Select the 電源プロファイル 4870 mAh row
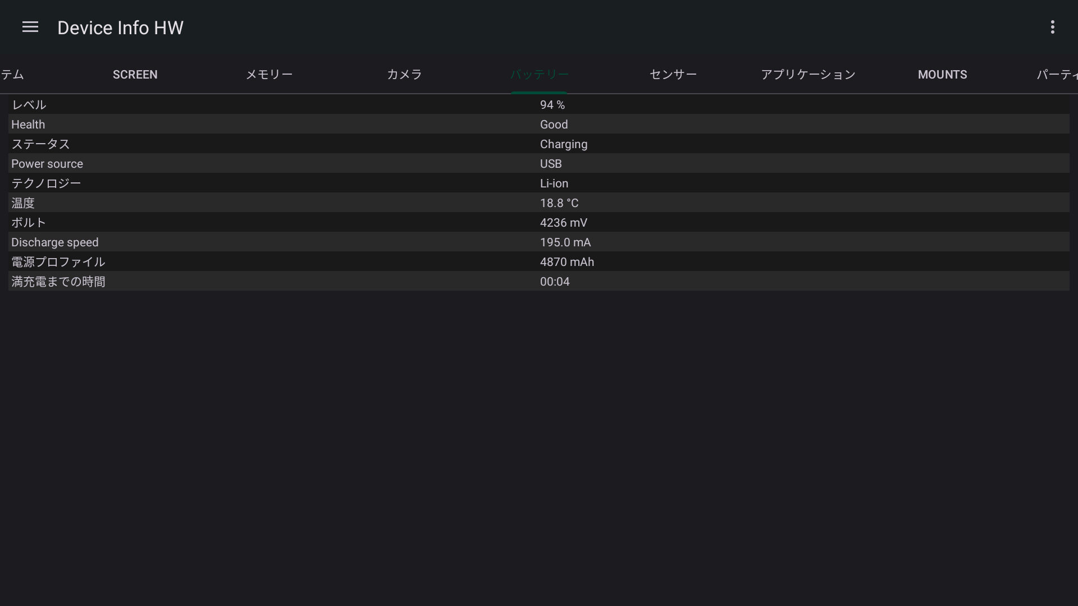This screenshot has height=606, width=1078. (539, 262)
